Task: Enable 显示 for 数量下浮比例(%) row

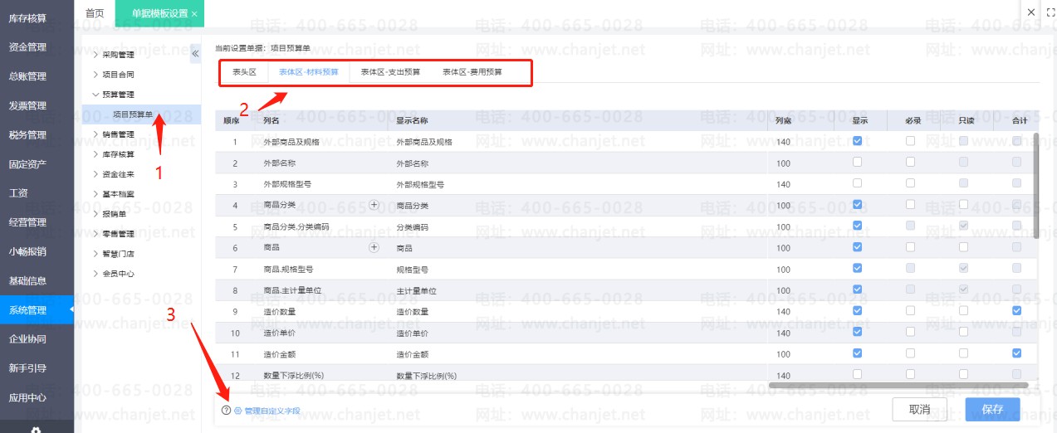Action: [857, 374]
